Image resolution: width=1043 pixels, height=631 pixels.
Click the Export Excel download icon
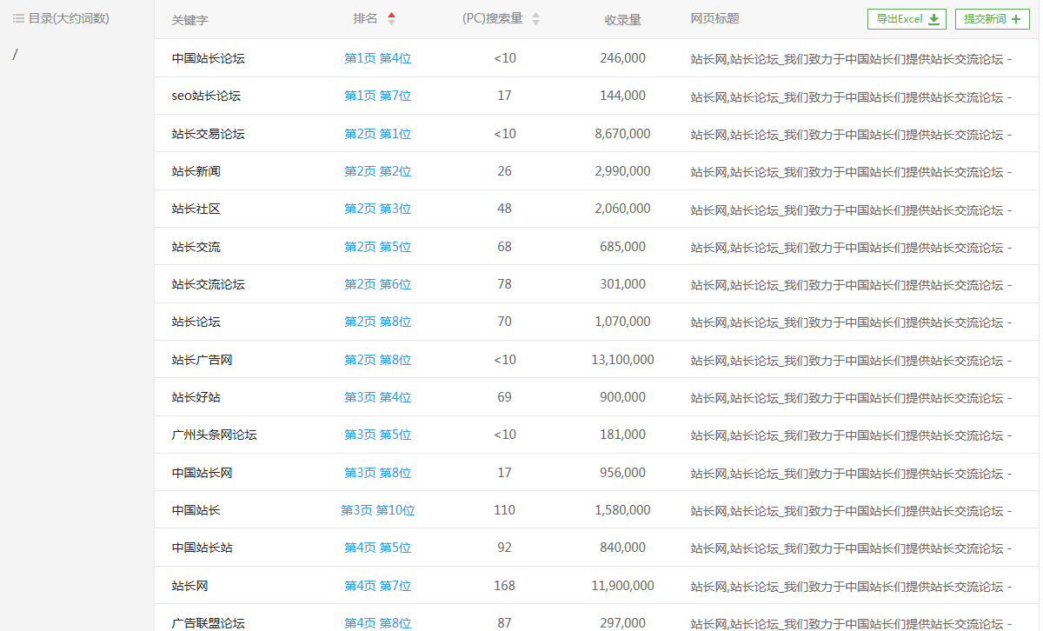point(933,19)
